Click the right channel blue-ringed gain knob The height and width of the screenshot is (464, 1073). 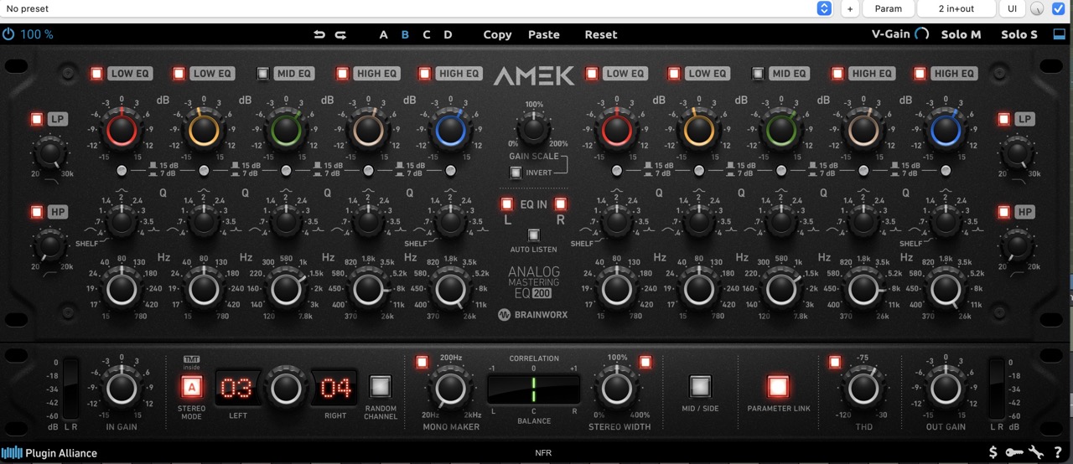coord(945,130)
